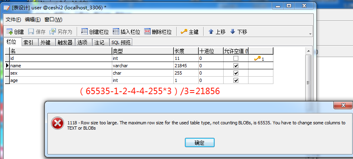The height and width of the screenshot is (159, 353).
Task: Expand the toolbar overflow arrow
Action: pyautogui.click(x=311, y=34)
